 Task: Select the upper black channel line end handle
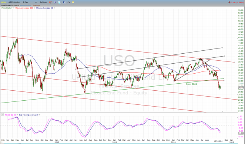coord(222,47)
